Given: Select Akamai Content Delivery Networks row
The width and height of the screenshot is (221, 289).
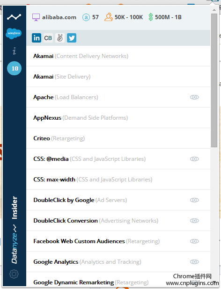Looking at the screenshot, I should click(x=118, y=56).
